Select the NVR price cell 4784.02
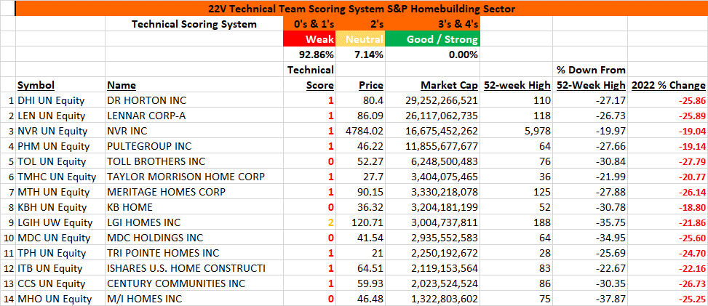The image size is (708, 306). point(360,132)
